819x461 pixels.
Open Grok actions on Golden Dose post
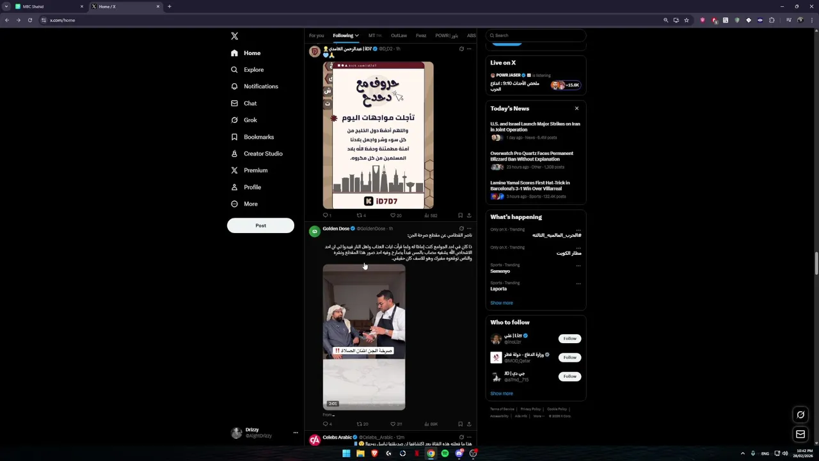pos(461,229)
